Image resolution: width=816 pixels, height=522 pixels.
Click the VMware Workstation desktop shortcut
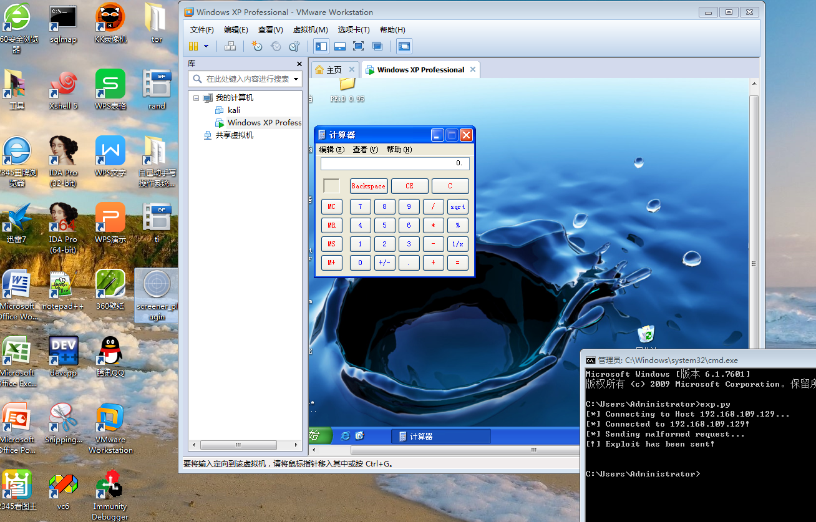pos(110,428)
